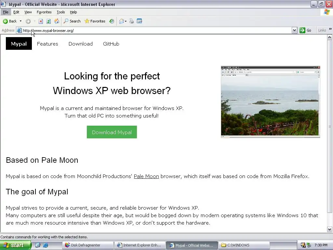Follow the Pale Moon hyperlink

click(x=146, y=176)
